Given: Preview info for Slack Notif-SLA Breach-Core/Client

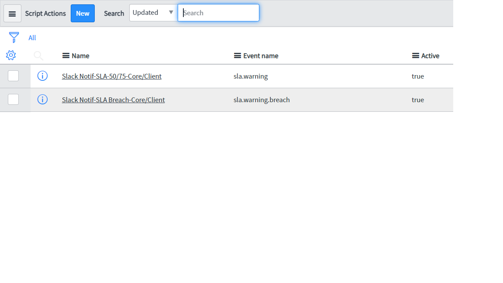Looking at the screenshot, I should tap(42, 100).
